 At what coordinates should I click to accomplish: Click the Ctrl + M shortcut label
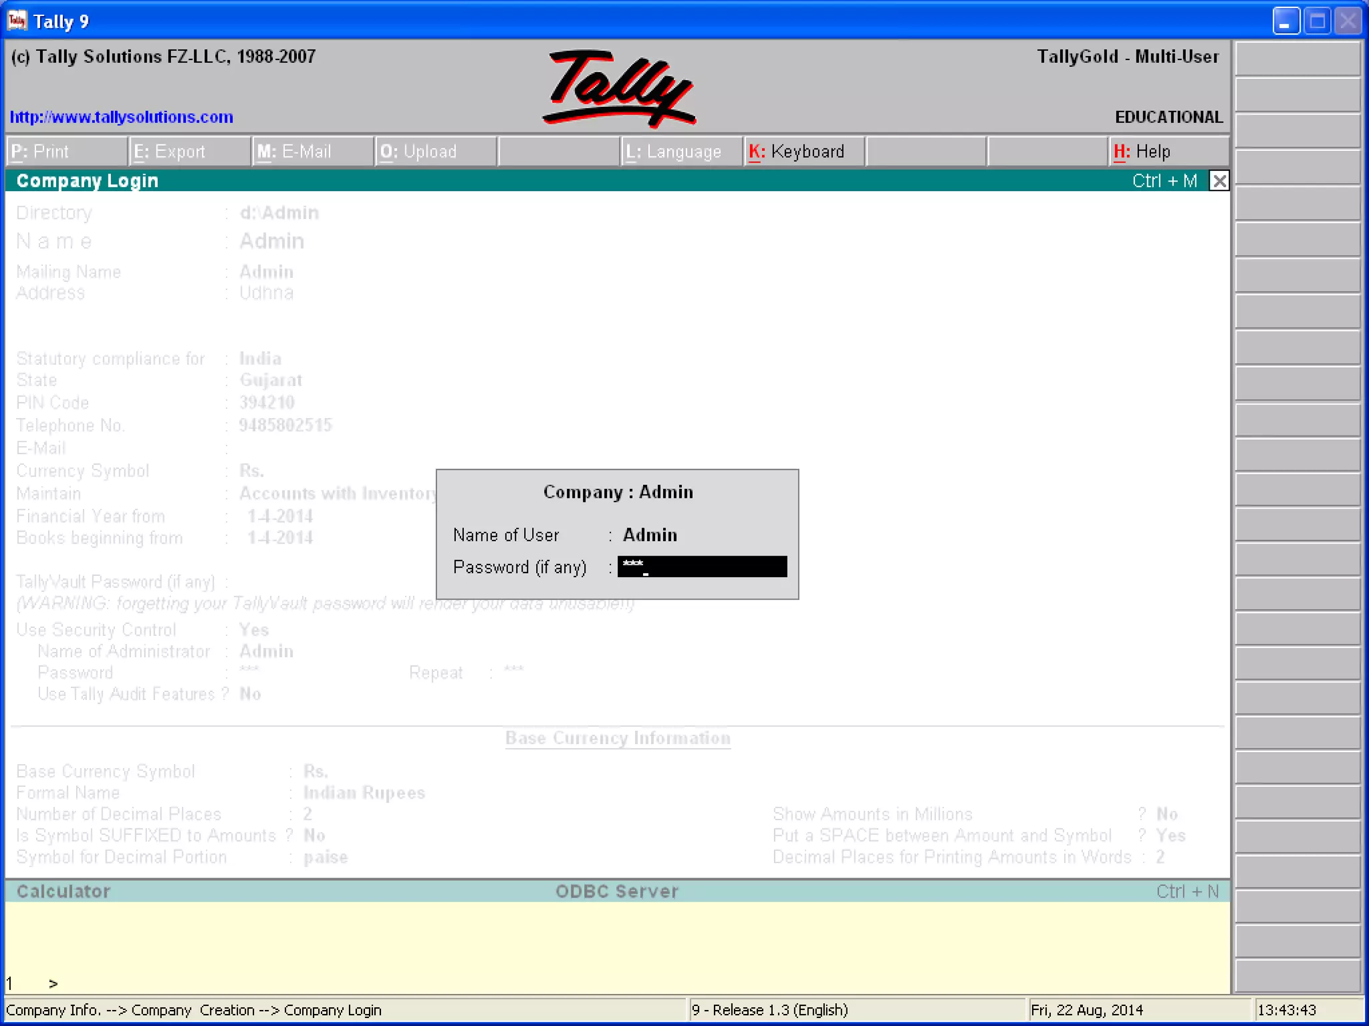1164,181
